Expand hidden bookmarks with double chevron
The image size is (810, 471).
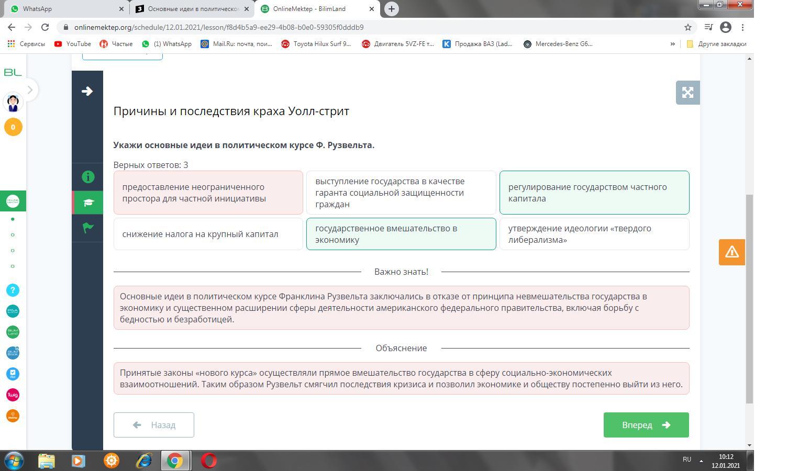point(673,44)
